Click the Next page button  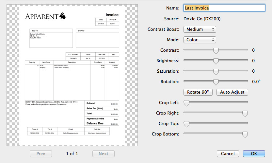tap(104, 154)
